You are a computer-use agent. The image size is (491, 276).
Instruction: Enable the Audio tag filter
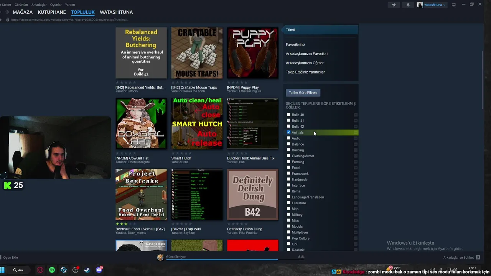288,138
